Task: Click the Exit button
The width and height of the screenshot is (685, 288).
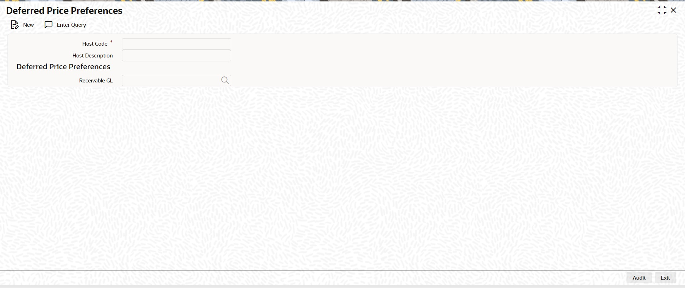Action: (x=665, y=278)
